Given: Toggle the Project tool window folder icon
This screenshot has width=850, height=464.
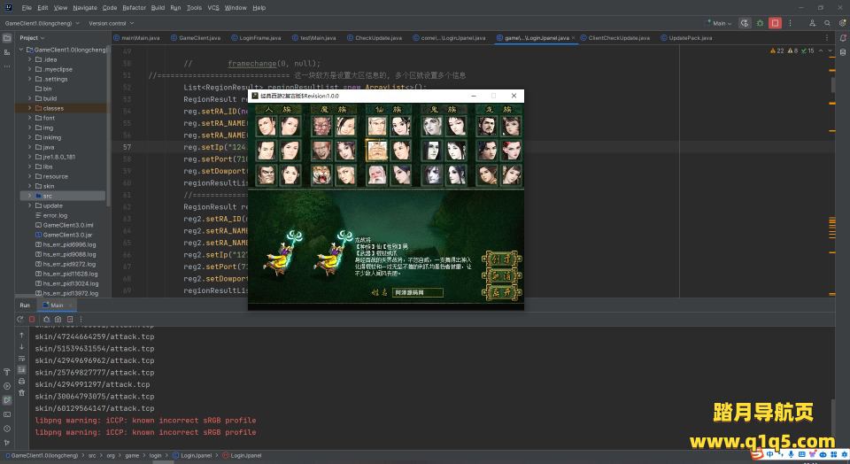Looking at the screenshot, I should [7, 38].
